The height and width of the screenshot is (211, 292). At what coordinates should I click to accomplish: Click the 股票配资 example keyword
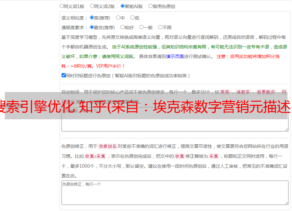coord(266,92)
